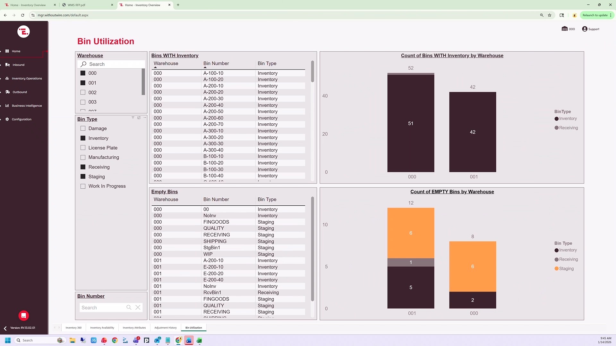
Task: Clear the Bin Number search with X icon
Action: click(x=138, y=308)
